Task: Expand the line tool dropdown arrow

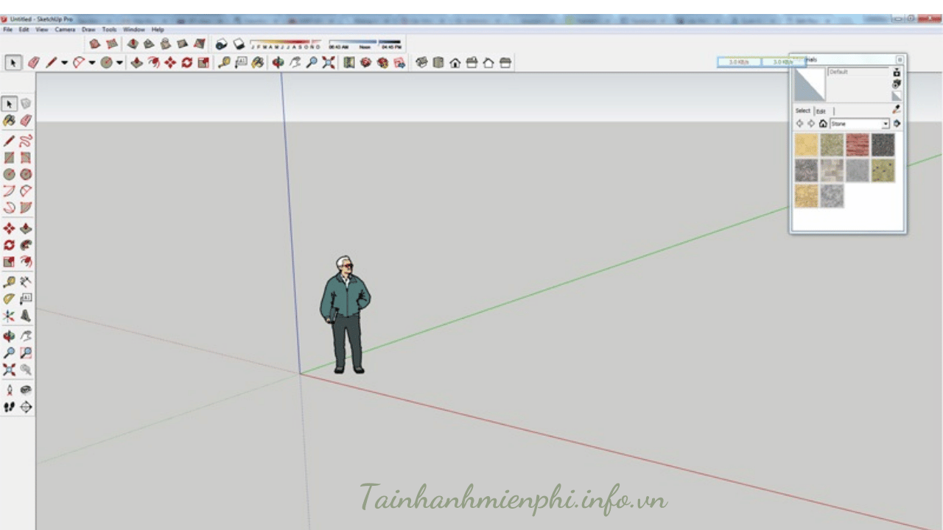Action: (x=64, y=63)
